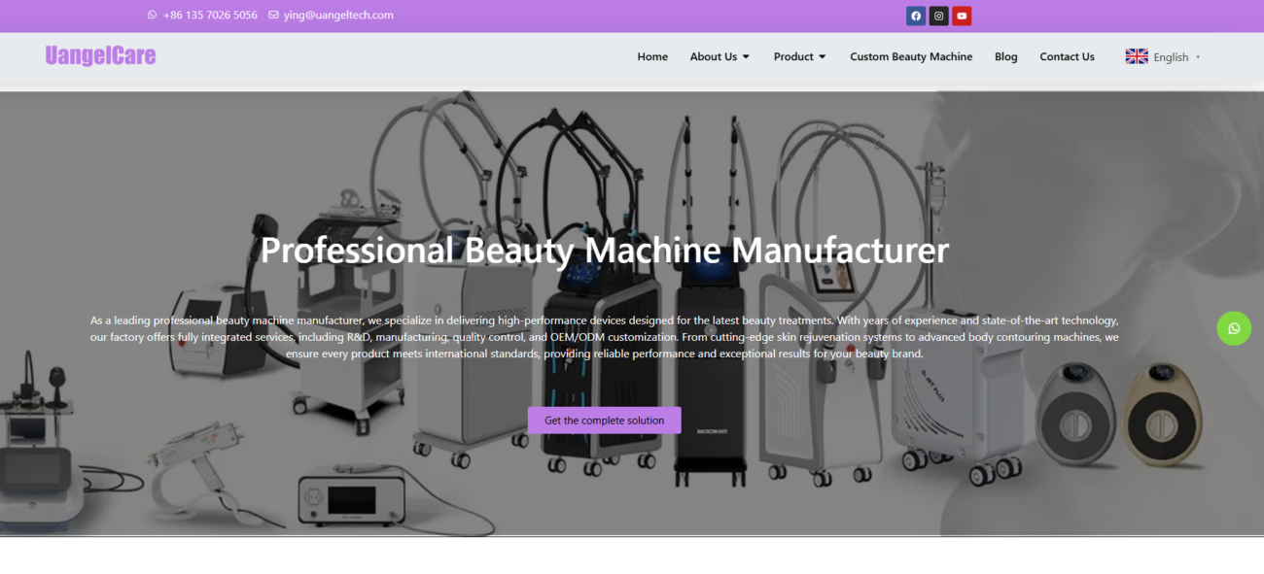Select the UangelCare logo
This screenshot has height=574, width=1264.
coord(100,55)
